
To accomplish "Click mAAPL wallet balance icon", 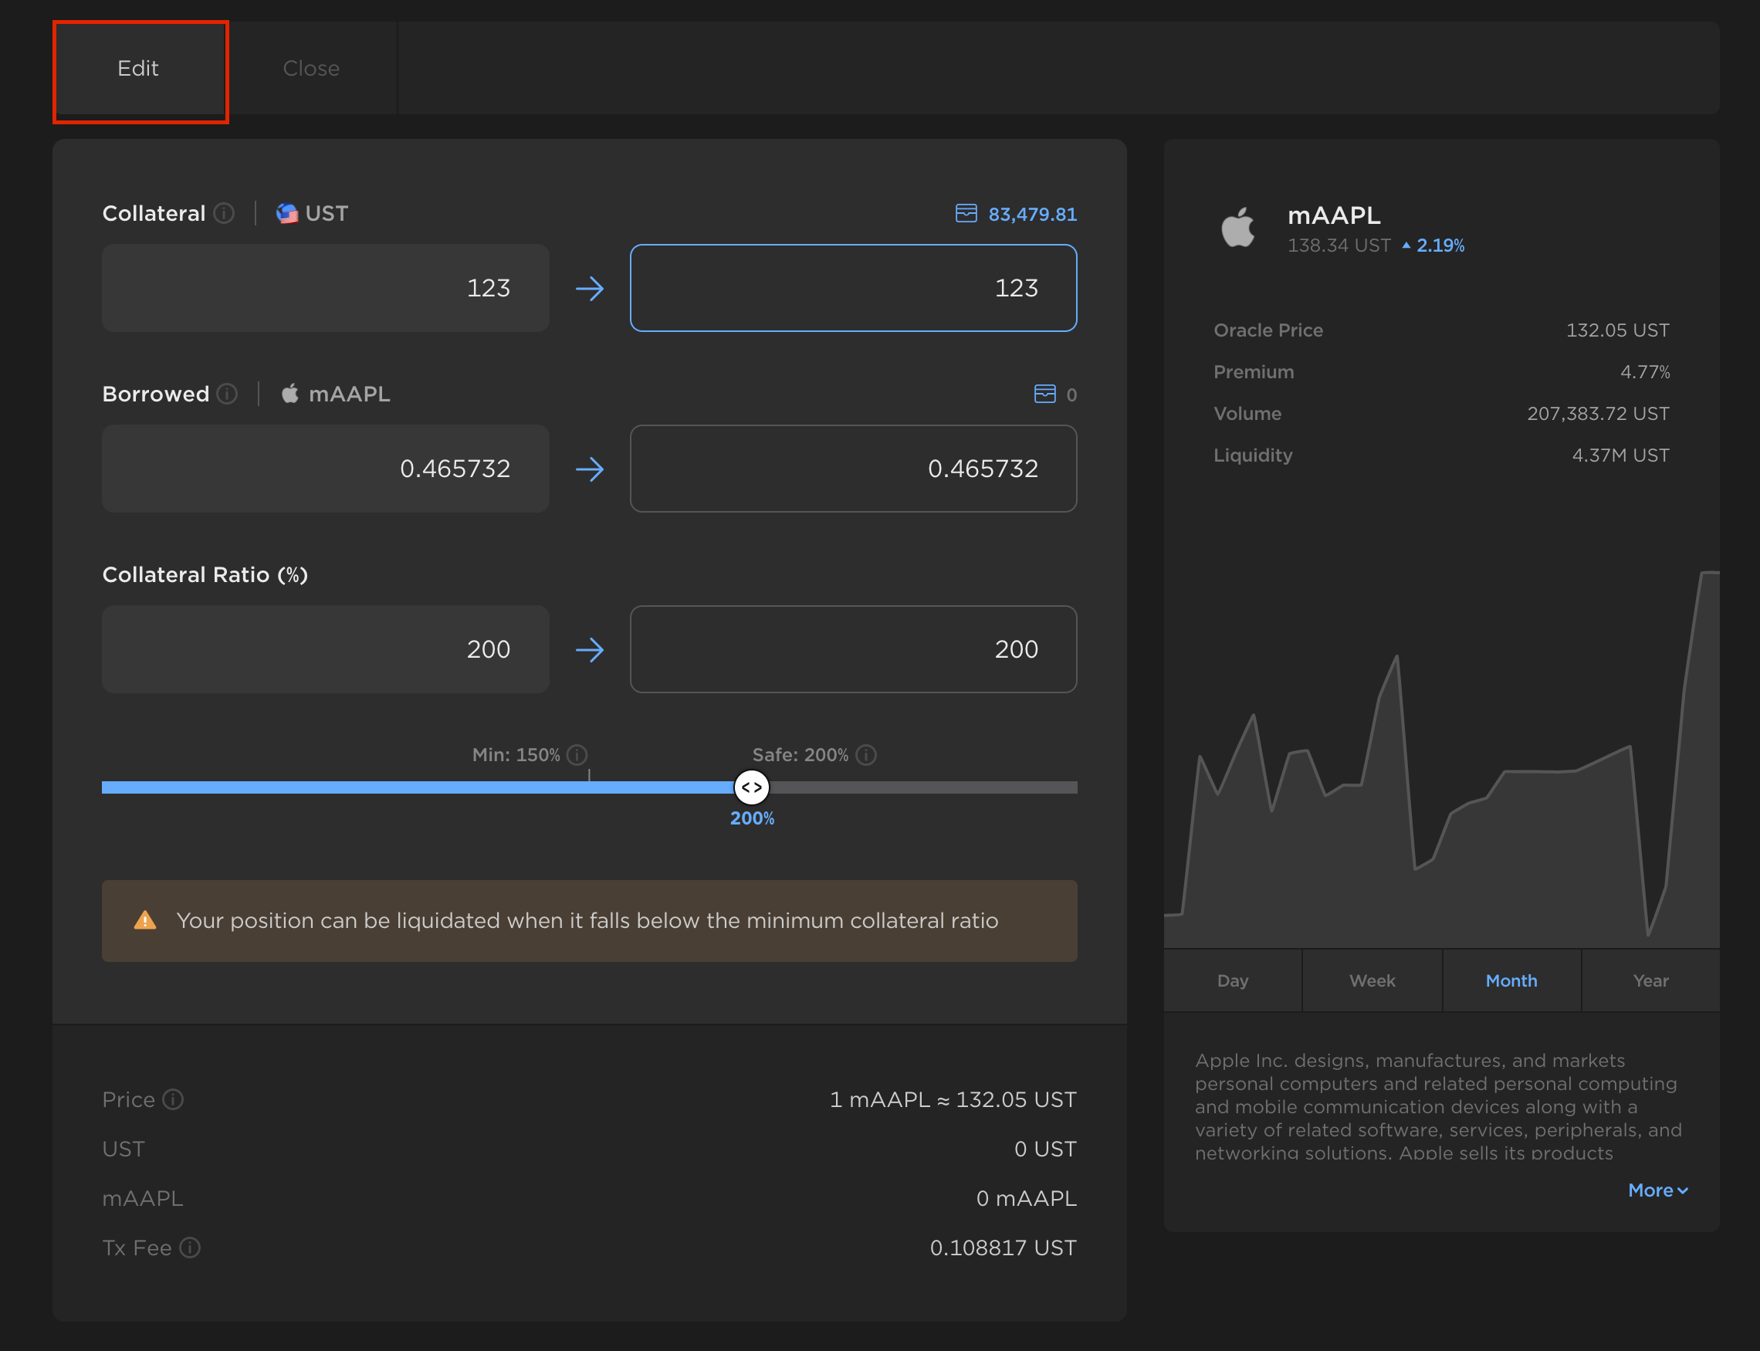I will (1044, 393).
